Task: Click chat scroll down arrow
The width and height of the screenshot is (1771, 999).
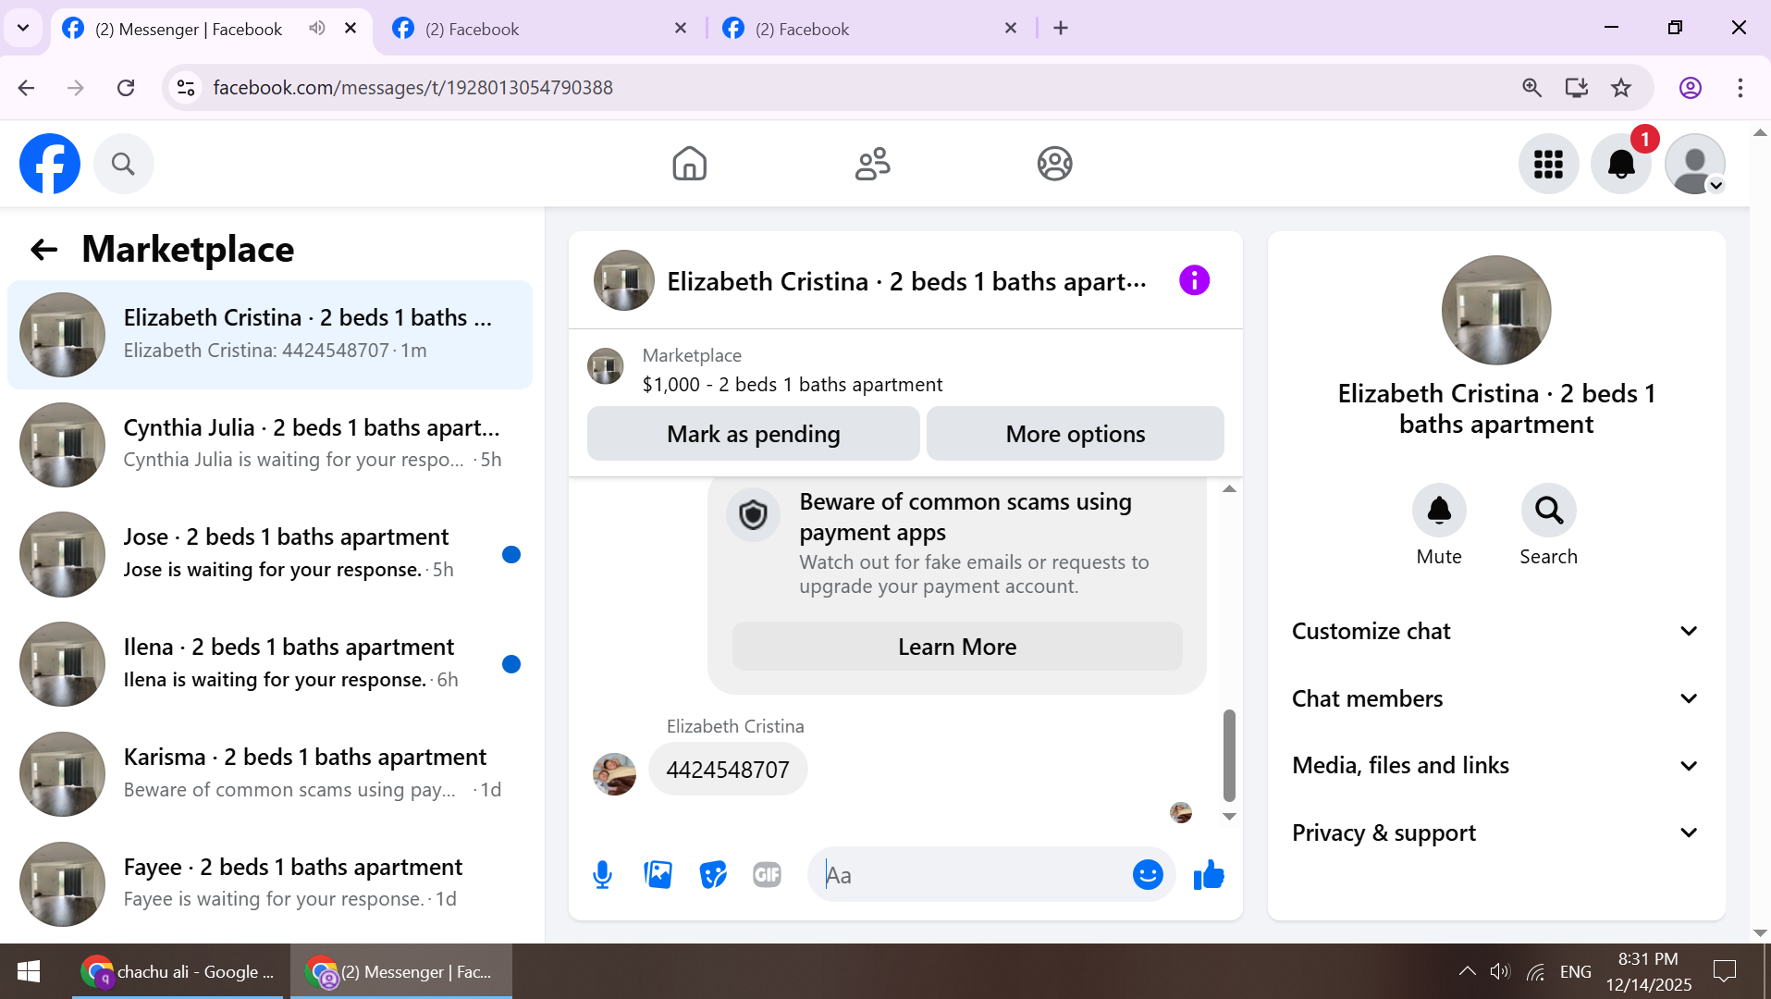Action: pos(1229,817)
